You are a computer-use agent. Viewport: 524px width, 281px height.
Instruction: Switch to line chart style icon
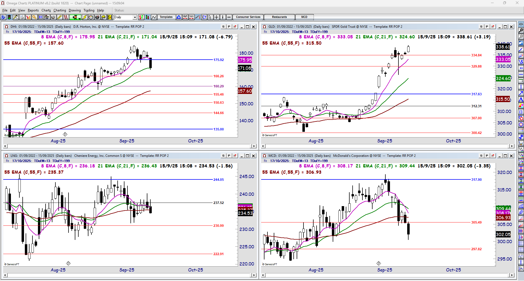pos(154,17)
